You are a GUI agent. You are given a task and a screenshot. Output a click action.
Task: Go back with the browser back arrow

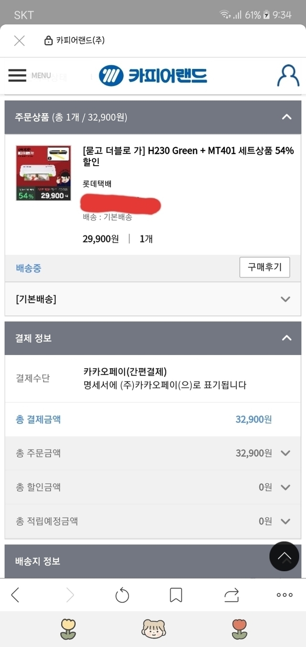15,595
